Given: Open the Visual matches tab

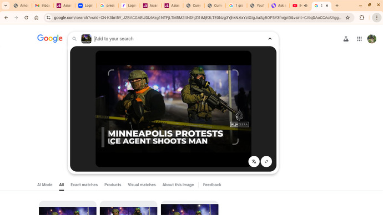Looking at the screenshot, I should coord(142,185).
